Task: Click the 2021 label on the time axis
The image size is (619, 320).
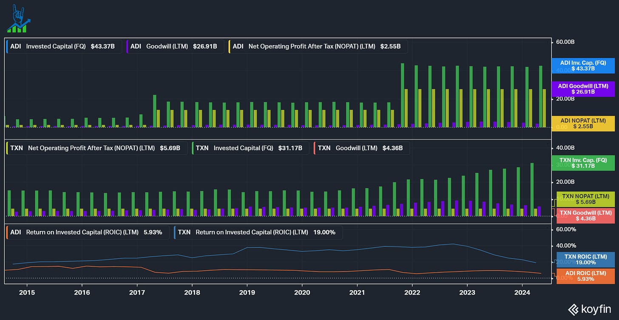Action: click(357, 292)
